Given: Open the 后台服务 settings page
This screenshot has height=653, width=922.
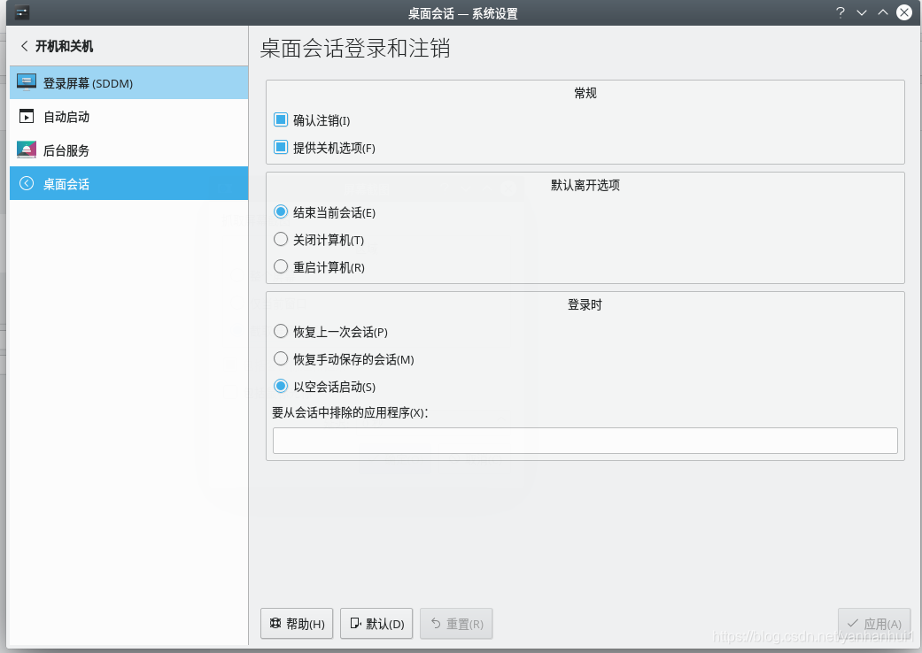Looking at the screenshot, I should coord(128,150).
